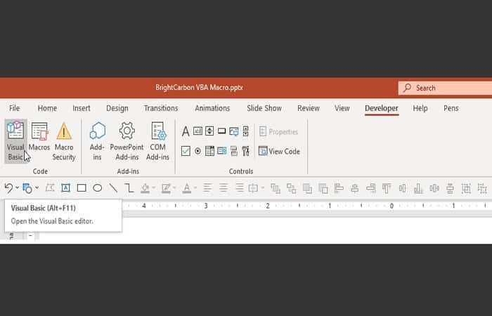Apply Shape Outline pen color
Image resolution: width=492 pixels, height=316 pixels.
pos(166,188)
